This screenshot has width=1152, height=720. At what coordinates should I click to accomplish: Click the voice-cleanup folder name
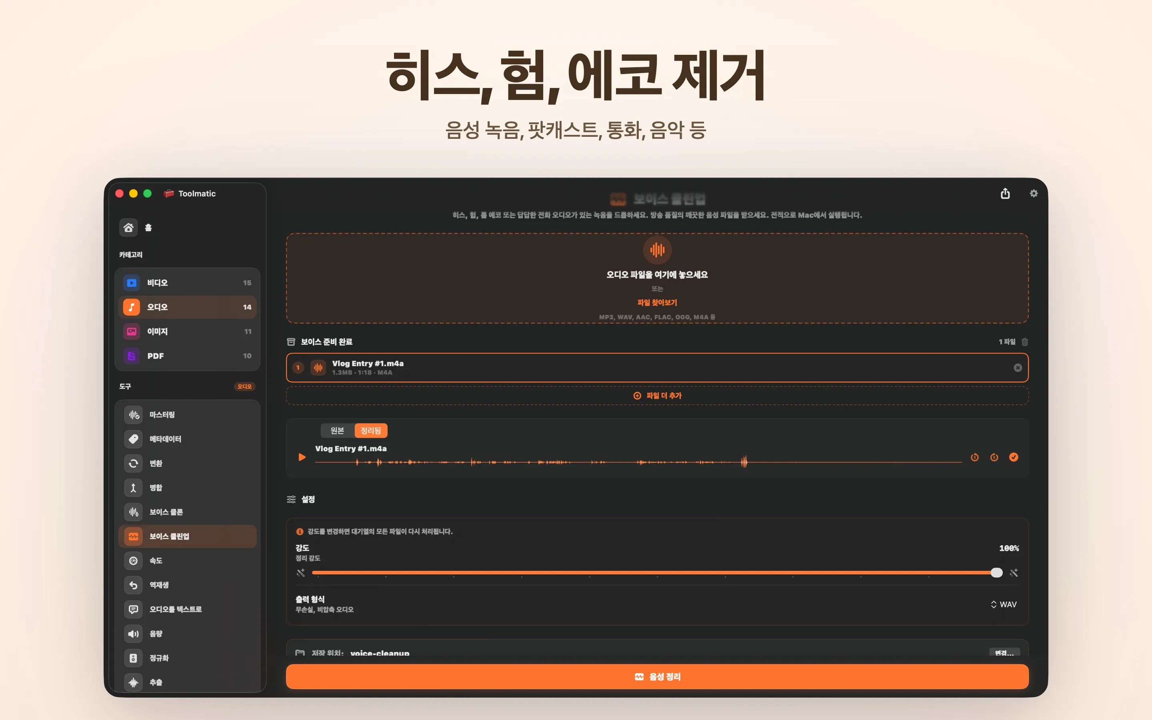pyautogui.click(x=380, y=653)
